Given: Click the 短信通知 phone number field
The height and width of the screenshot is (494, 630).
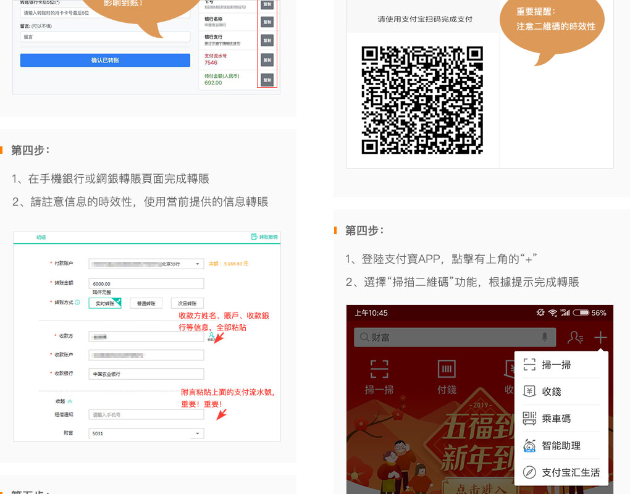Looking at the screenshot, I should pos(146,414).
